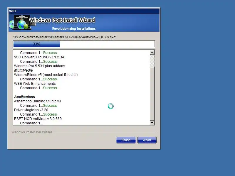Click the Pause button

coord(126,140)
